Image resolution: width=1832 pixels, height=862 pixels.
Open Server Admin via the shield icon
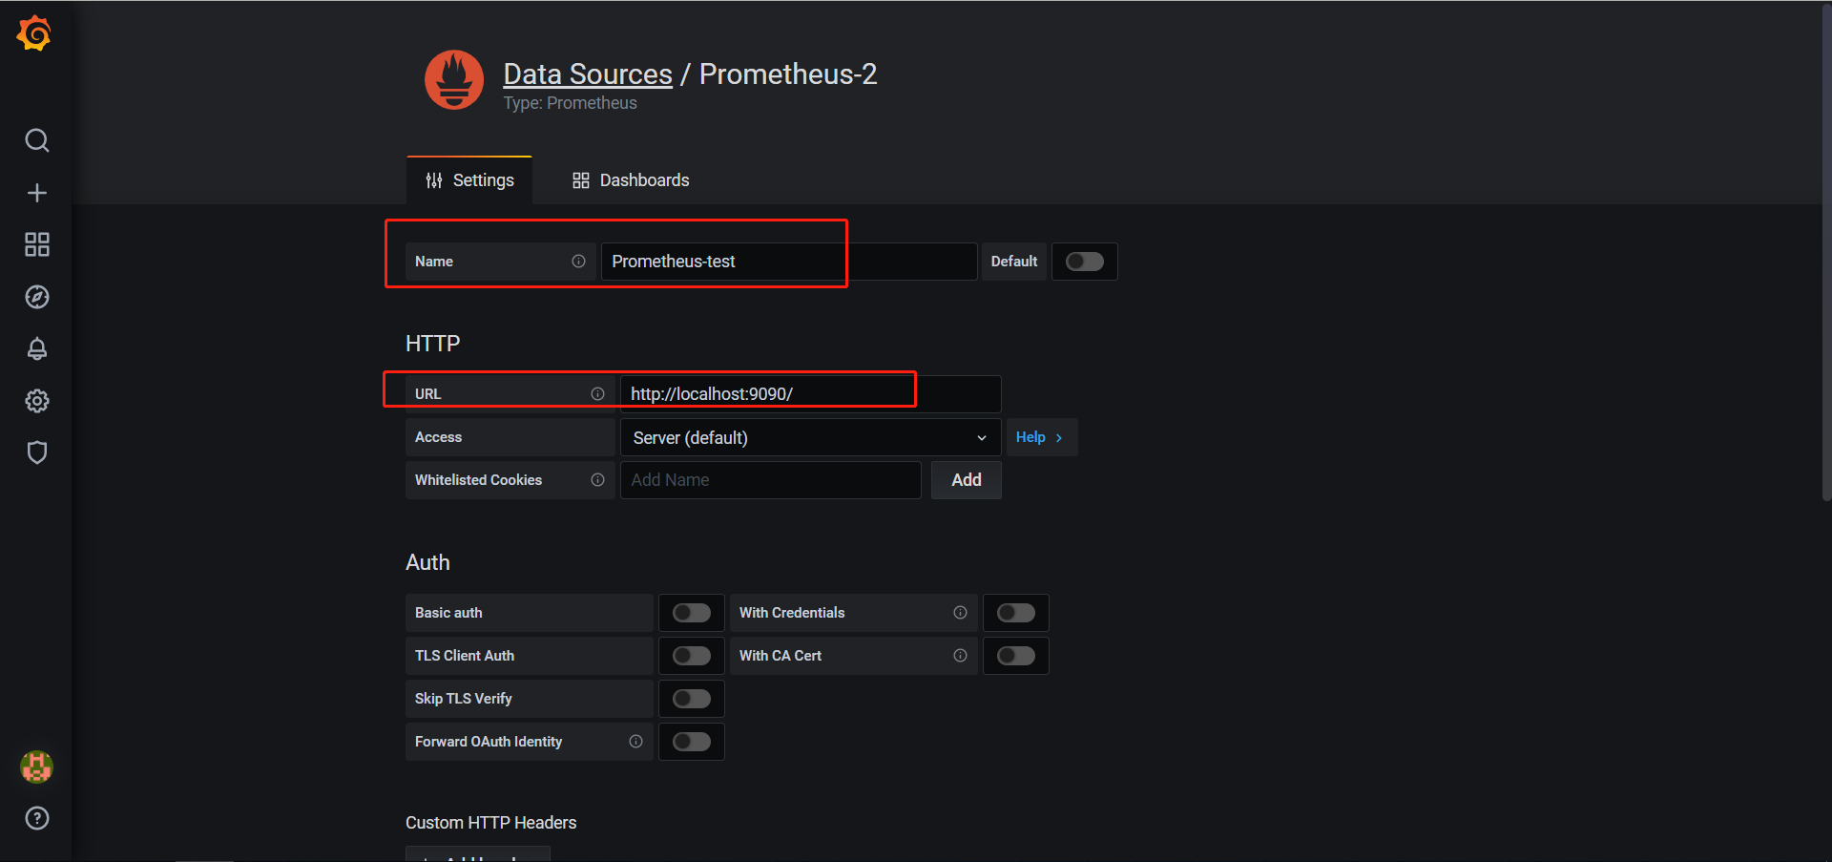coord(36,452)
